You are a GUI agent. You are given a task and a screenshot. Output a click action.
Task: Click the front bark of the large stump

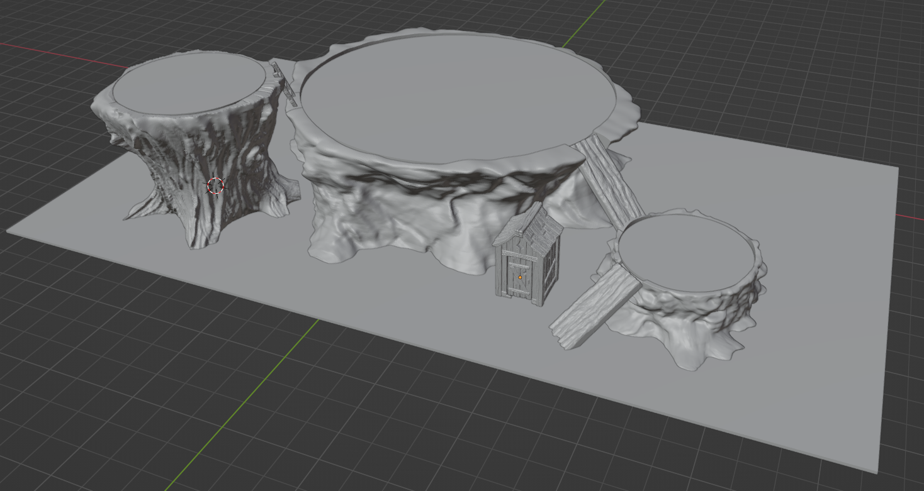(403, 207)
